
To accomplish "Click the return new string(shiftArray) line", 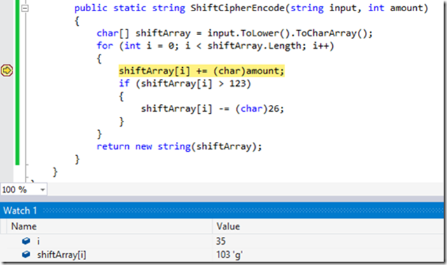I will pyautogui.click(x=179, y=146).
